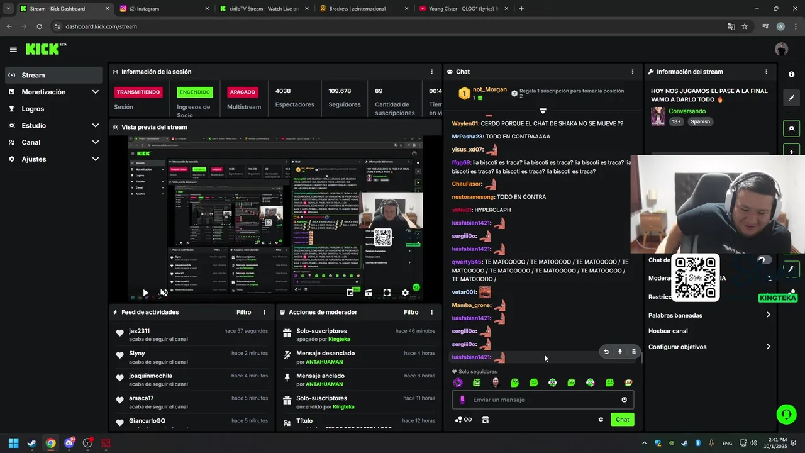The height and width of the screenshot is (453, 805).
Task: Open Palabras baneadas arrow
Action: coord(768,315)
